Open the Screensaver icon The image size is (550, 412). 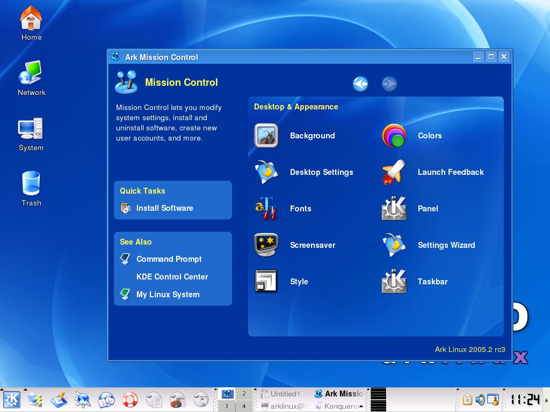click(266, 245)
